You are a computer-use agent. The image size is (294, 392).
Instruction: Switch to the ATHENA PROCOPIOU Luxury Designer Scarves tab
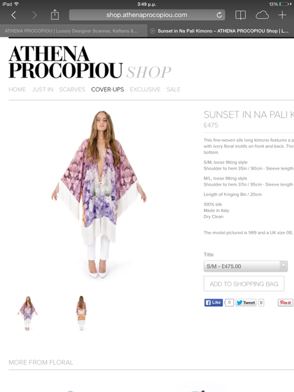(x=73, y=31)
